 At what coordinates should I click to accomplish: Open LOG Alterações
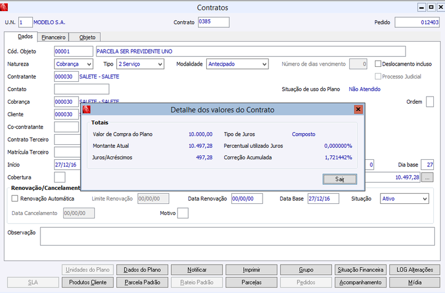tap(414, 270)
